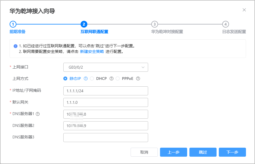The width and height of the screenshot is (255, 164).
Task: Jump to step 3 华为乾坤对接配置
Action: click(x=155, y=24)
